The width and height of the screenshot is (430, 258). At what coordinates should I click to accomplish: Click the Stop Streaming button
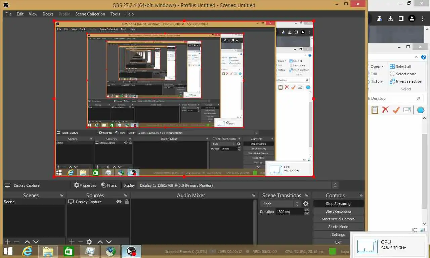(x=338, y=204)
